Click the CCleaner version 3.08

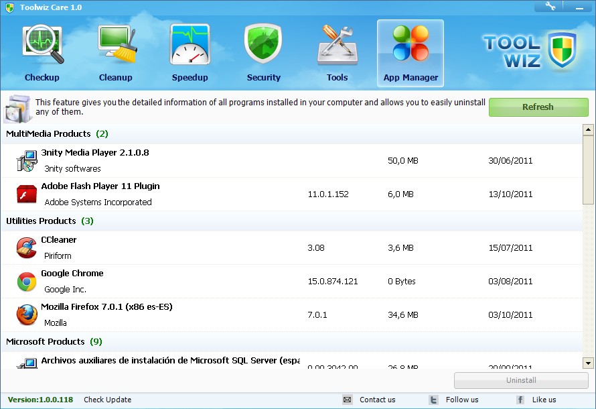pos(316,247)
